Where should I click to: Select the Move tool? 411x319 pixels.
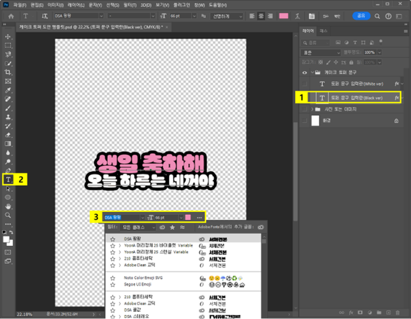8,36
